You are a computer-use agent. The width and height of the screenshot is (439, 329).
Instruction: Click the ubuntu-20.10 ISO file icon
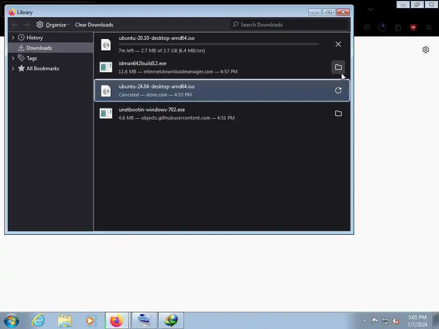click(106, 45)
